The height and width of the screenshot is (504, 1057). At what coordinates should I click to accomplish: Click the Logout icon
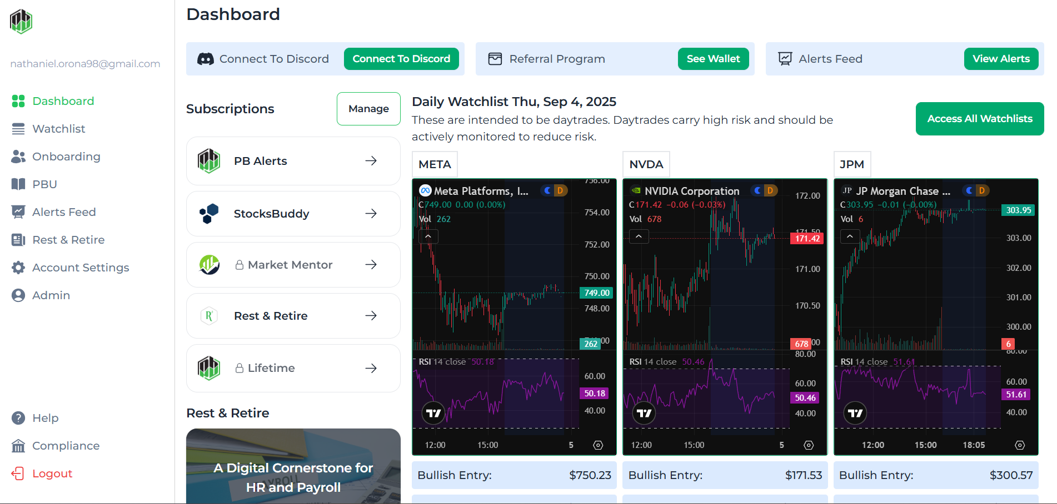point(18,473)
